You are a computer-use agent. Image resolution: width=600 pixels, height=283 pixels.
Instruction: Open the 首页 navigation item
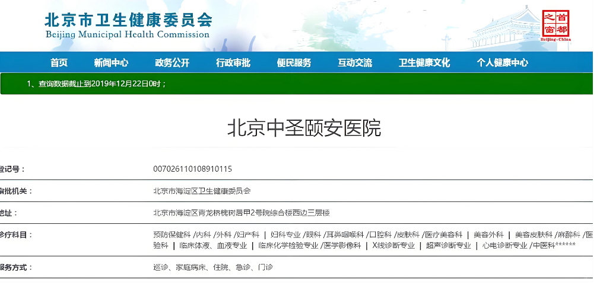click(59, 63)
